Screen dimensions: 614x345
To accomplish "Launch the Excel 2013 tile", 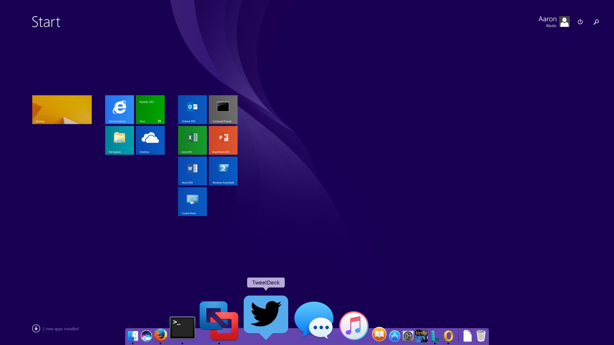I will 192,140.
